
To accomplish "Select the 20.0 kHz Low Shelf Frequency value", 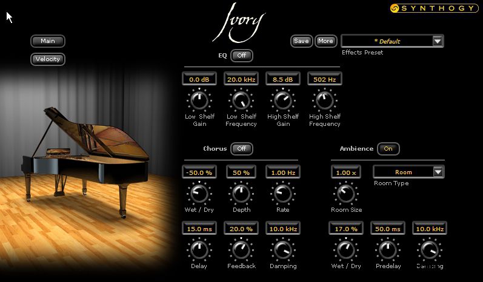I will (x=241, y=79).
